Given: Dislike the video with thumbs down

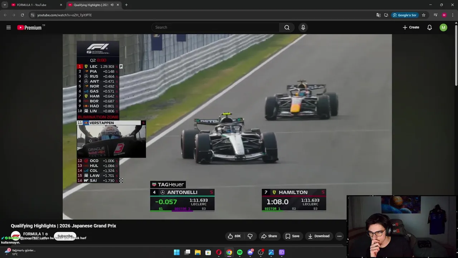Looking at the screenshot, I should pos(250,236).
